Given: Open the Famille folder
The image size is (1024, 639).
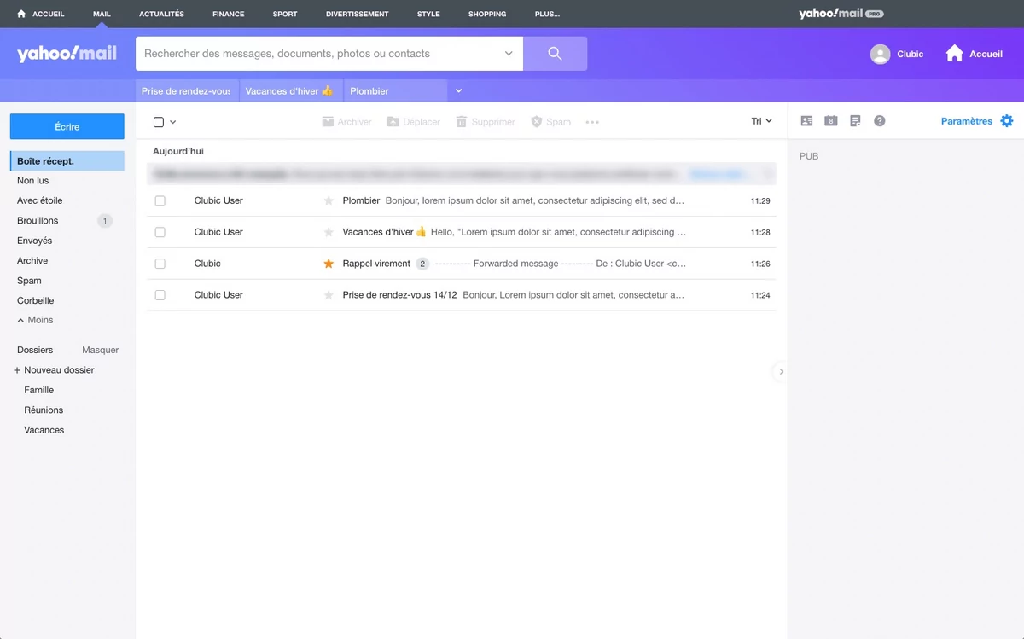Looking at the screenshot, I should pos(39,390).
